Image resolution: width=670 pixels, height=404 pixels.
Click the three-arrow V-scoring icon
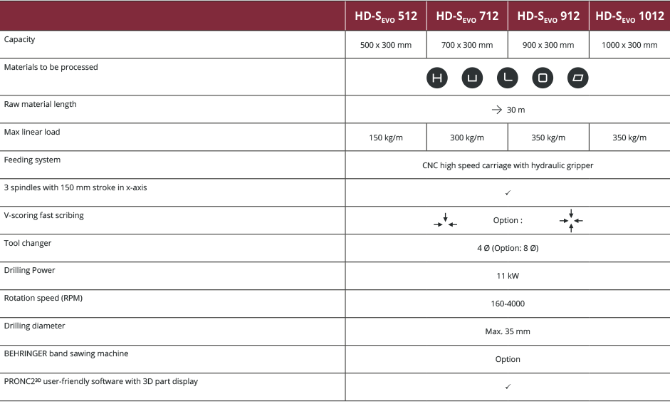[445, 221]
